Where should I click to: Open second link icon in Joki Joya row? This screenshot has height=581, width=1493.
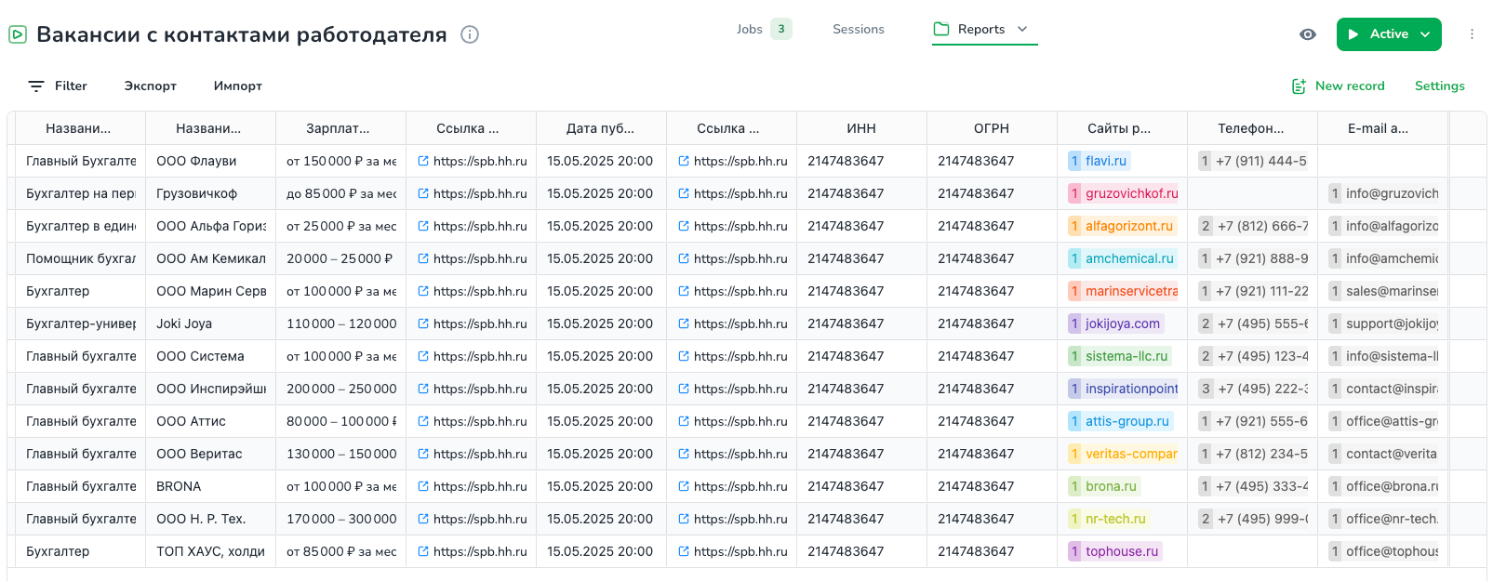[684, 324]
